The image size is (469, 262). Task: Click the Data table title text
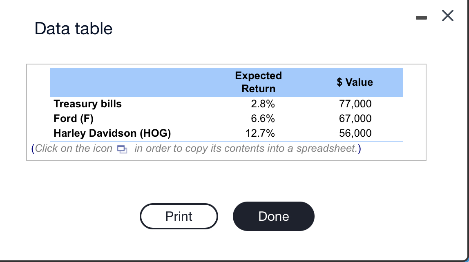pos(74,28)
